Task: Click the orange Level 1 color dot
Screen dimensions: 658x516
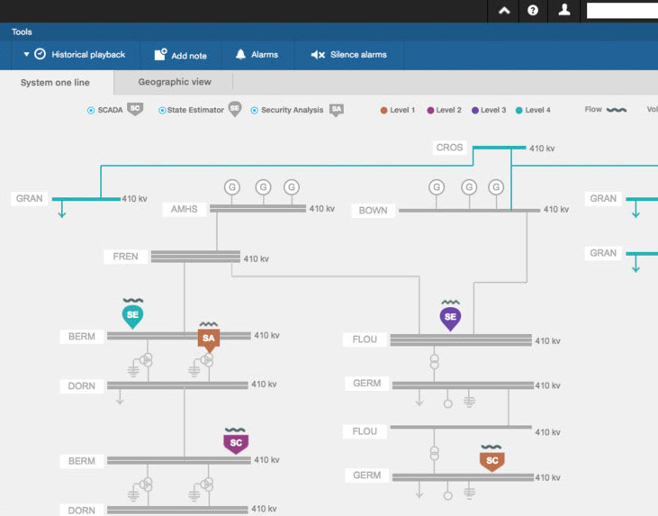Action: coord(383,111)
